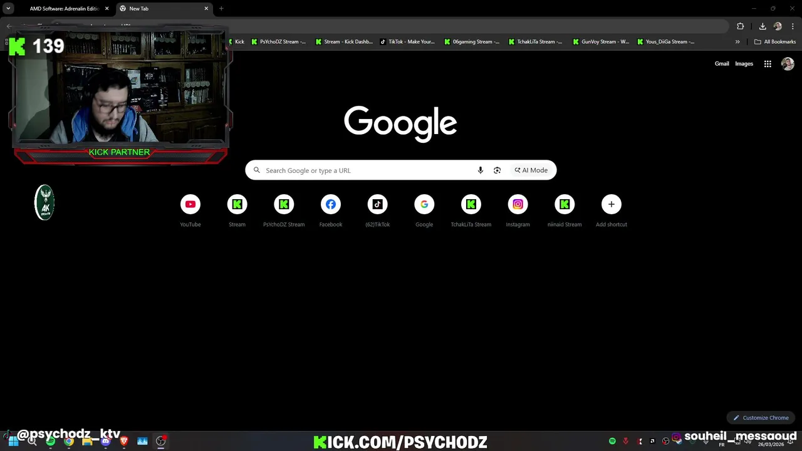Screen dimensions: 802x451
Task: Open a new tab with plus button
Action: click(x=221, y=9)
